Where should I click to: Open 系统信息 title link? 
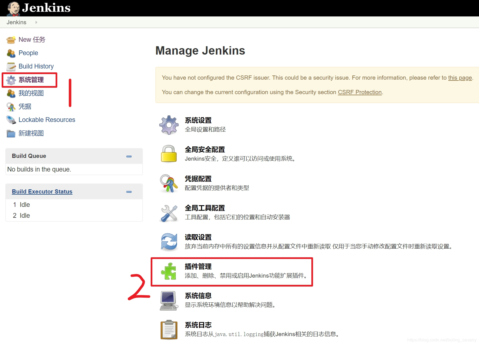point(198,296)
